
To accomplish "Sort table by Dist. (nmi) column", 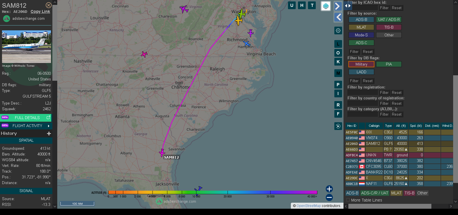I will (432, 126).
